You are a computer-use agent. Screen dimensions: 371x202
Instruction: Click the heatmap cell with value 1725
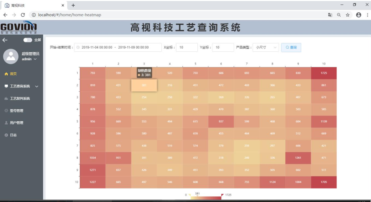(x=324, y=73)
